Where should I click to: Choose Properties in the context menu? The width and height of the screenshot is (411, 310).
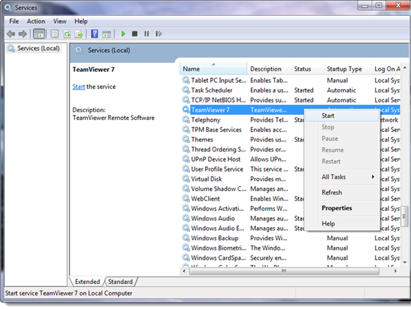click(342, 208)
